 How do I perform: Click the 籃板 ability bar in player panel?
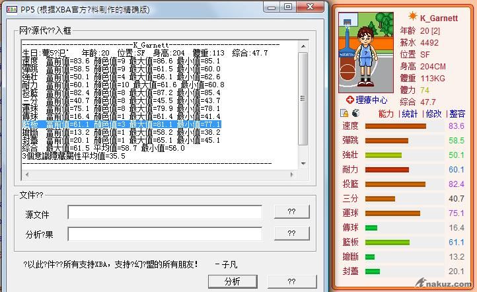click(387, 242)
